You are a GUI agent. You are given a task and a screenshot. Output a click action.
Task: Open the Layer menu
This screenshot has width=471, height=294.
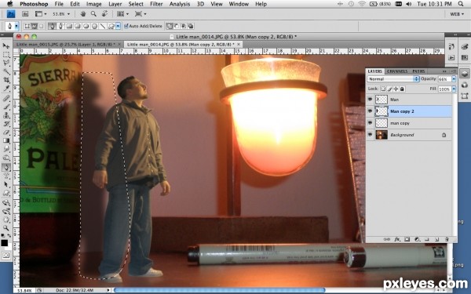115,4
